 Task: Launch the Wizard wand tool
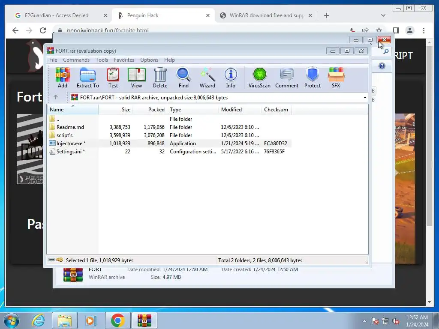click(207, 78)
